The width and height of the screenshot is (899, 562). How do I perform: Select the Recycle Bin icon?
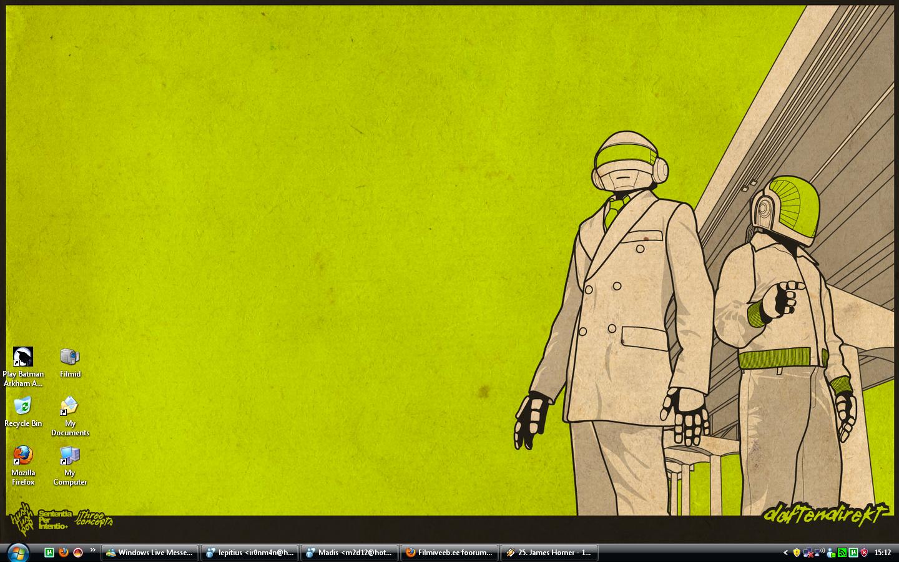click(x=23, y=412)
